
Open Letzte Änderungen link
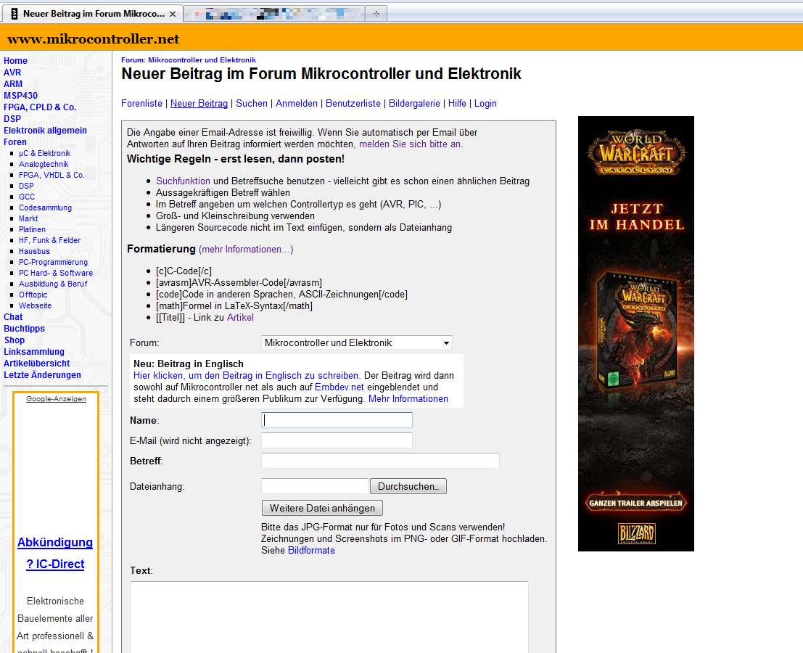(42, 375)
